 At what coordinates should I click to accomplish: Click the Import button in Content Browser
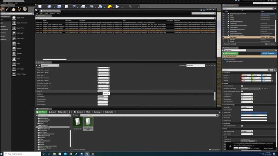pos(52,112)
